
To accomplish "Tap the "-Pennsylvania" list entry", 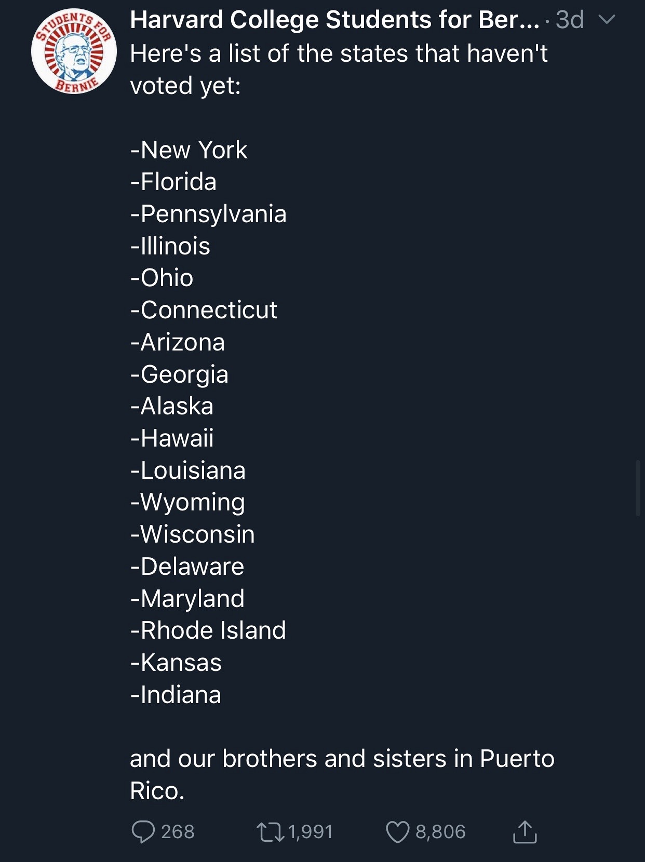I will 208,214.
